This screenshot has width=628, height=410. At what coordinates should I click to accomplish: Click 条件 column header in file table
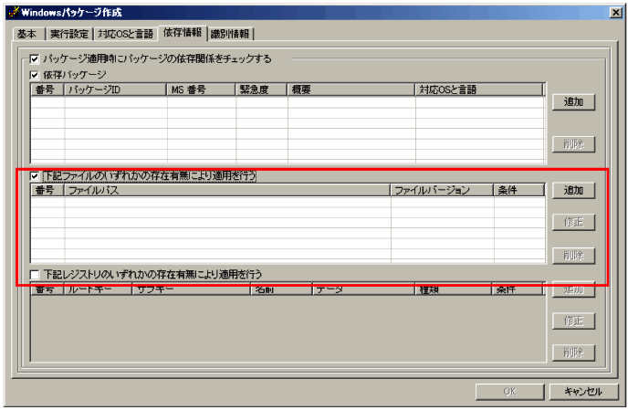(519, 190)
